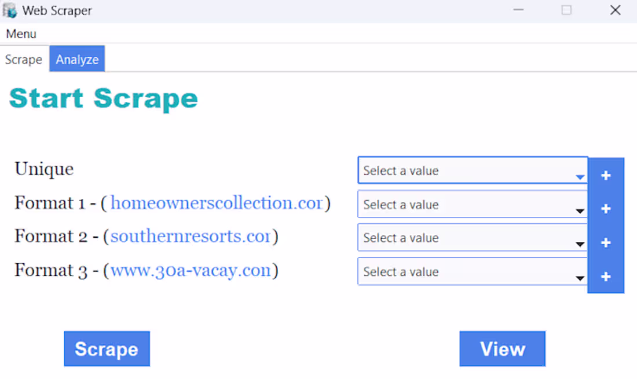Start scraping with the Scrape button
Image resolution: width=637 pixels, height=379 pixels.
tap(107, 348)
